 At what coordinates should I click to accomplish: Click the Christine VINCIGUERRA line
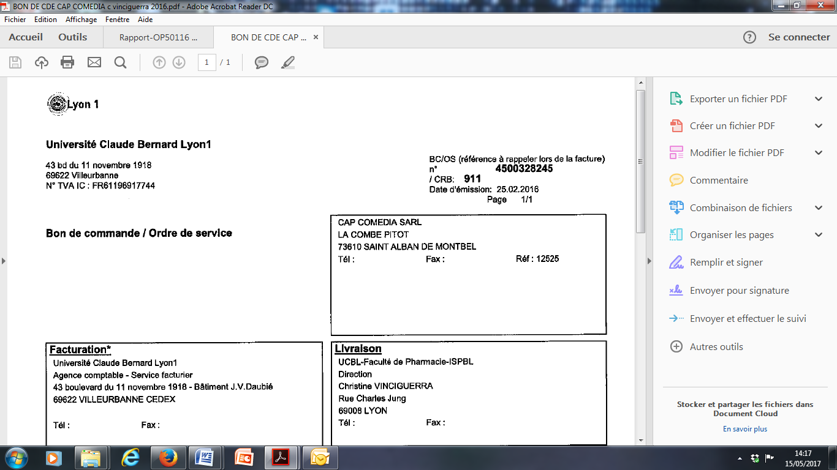[x=386, y=386]
